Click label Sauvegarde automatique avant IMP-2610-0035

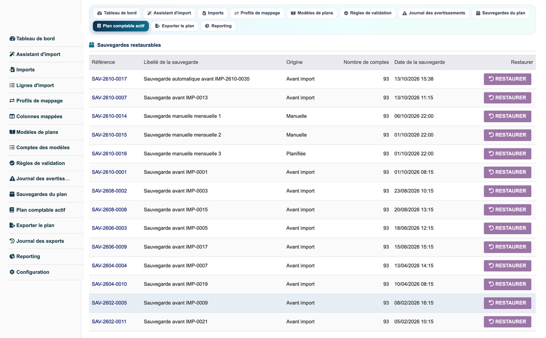[x=197, y=79]
